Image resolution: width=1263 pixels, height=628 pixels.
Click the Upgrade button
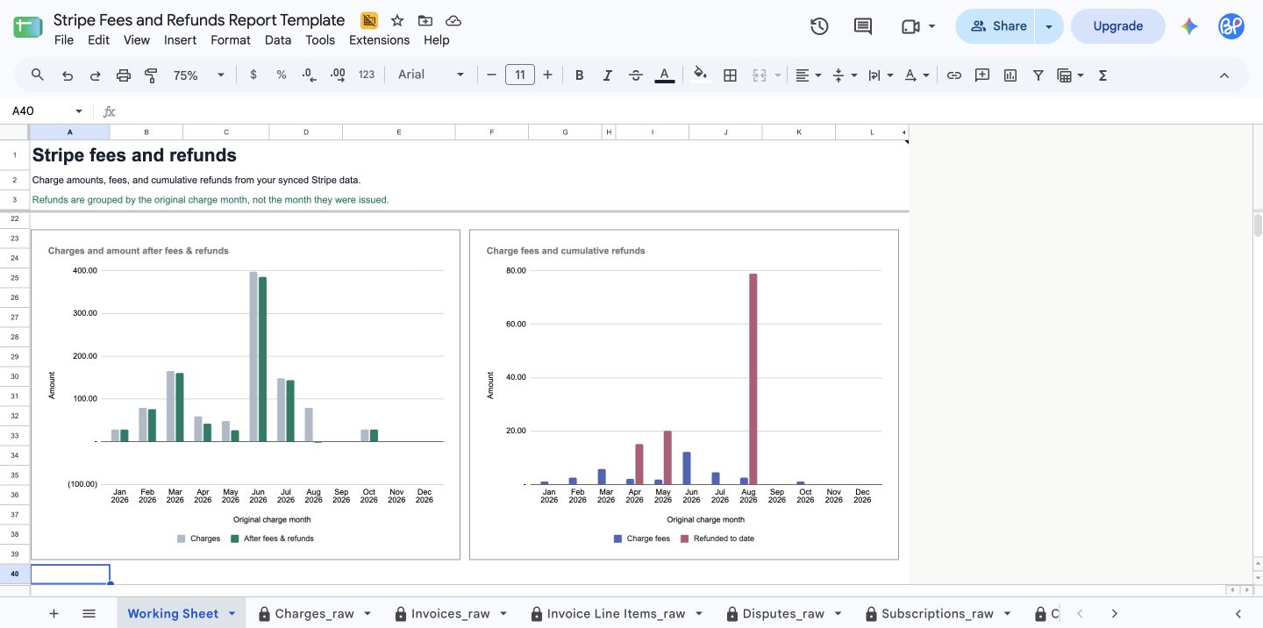(1117, 26)
